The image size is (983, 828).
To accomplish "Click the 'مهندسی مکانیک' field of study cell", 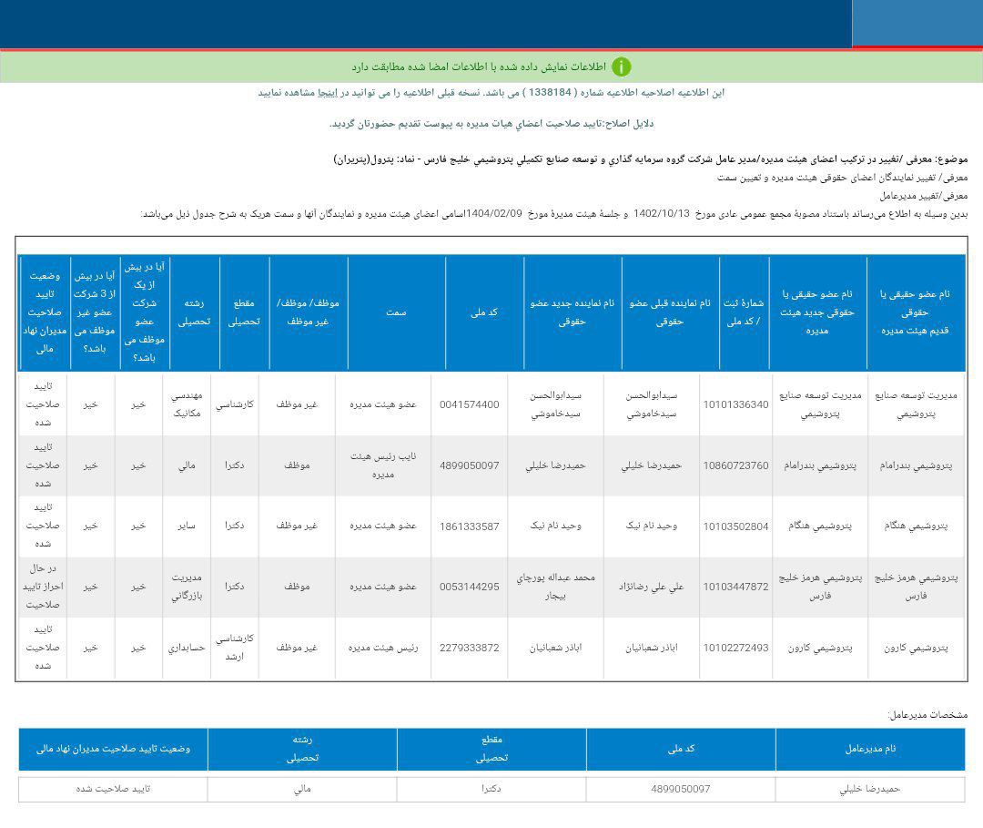I will pos(187,404).
